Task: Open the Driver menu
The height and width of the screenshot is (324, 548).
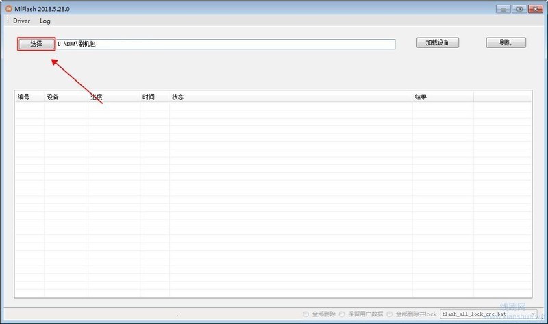Action: pos(22,21)
